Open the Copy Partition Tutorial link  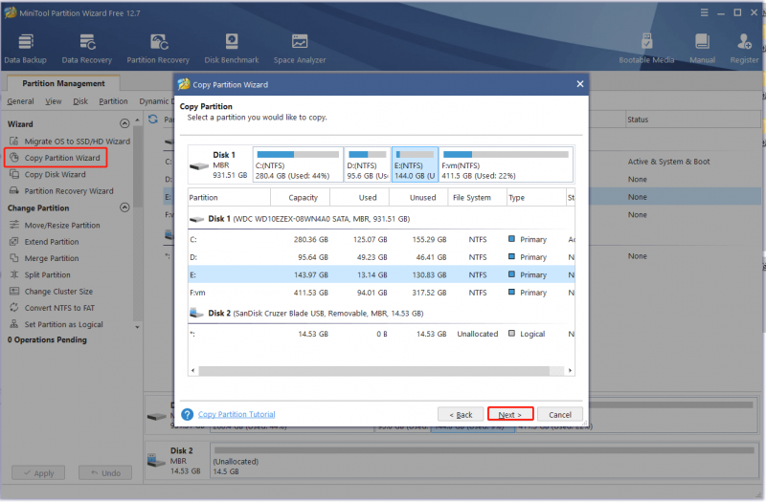[237, 414]
